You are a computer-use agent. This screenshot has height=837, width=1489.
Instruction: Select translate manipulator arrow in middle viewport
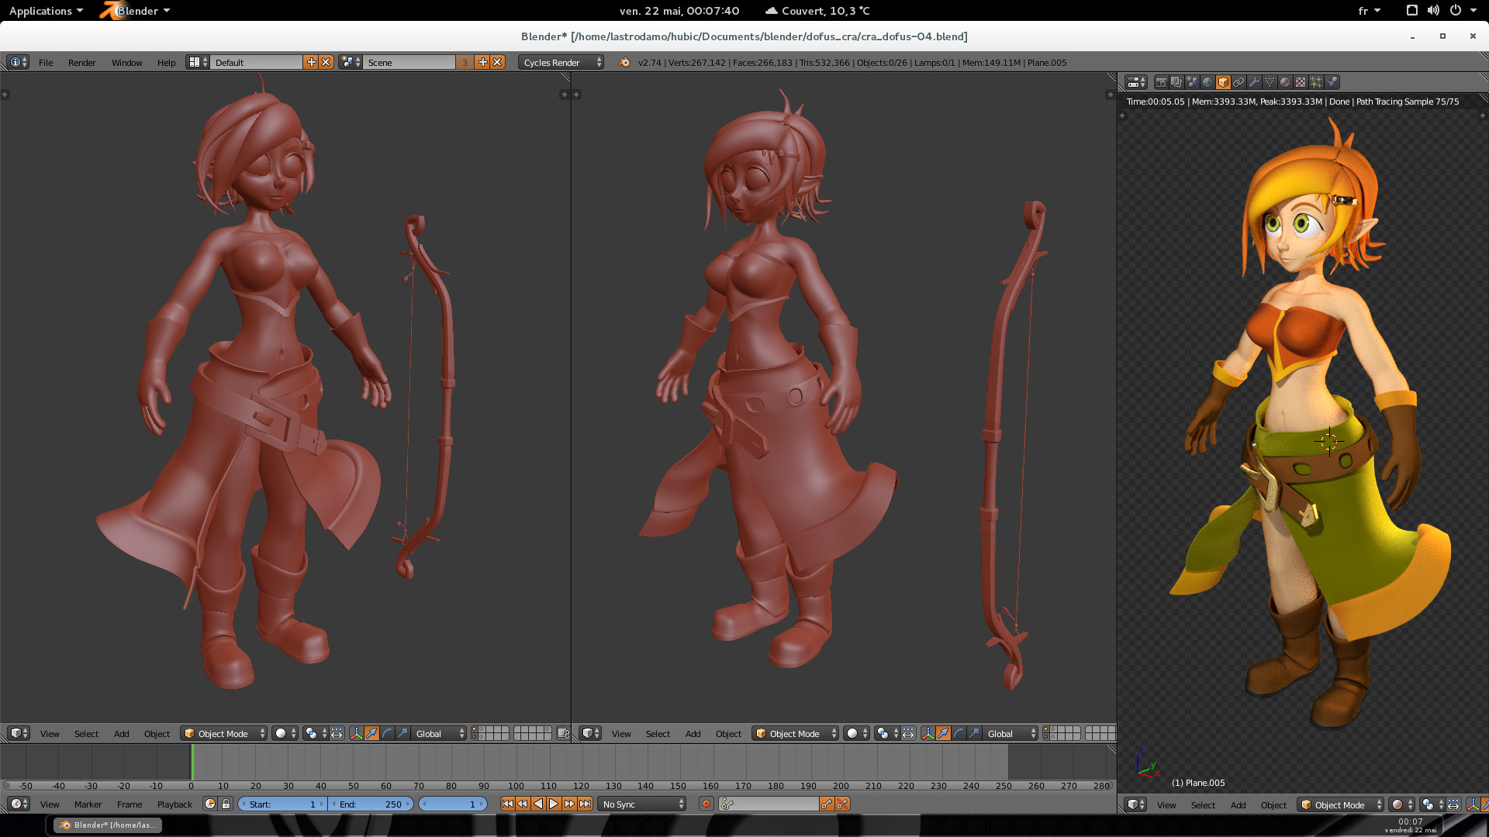coord(943,733)
